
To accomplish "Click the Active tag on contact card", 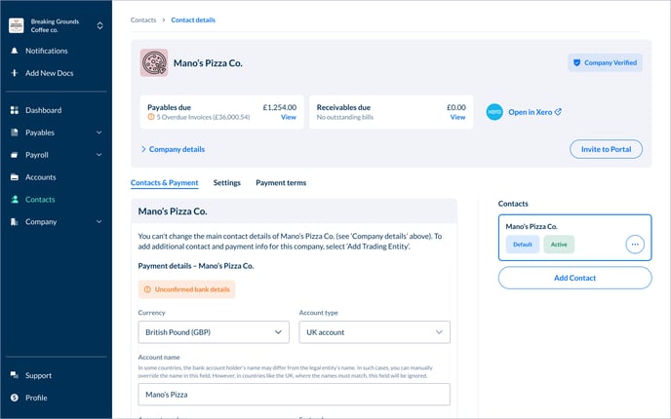I will click(559, 245).
